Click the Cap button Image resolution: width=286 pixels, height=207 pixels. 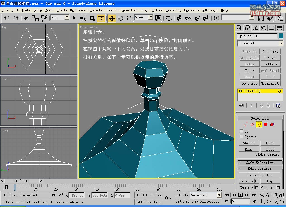[270, 181]
